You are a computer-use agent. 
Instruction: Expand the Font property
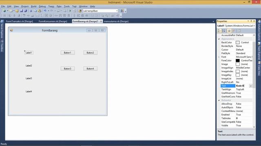[x=219, y=57]
